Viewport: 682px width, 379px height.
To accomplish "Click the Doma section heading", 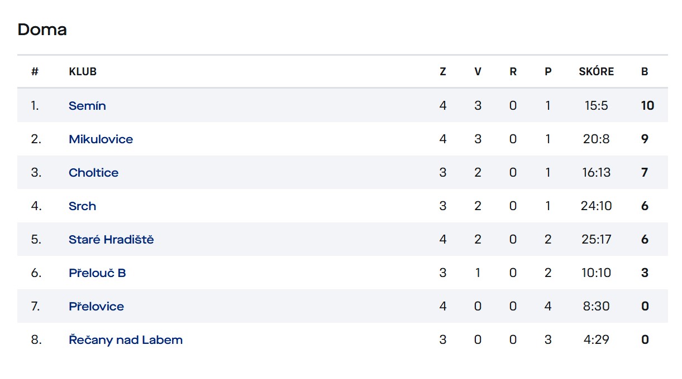I will (42, 30).
